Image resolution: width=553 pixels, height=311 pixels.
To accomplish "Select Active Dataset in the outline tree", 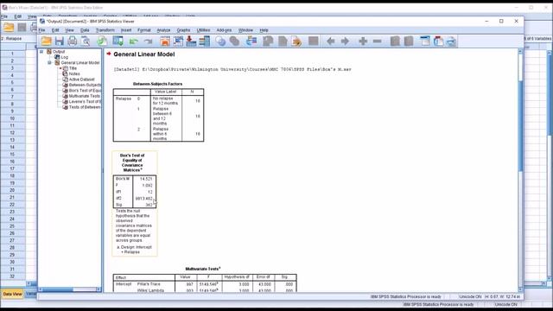I will coord(82,79).
